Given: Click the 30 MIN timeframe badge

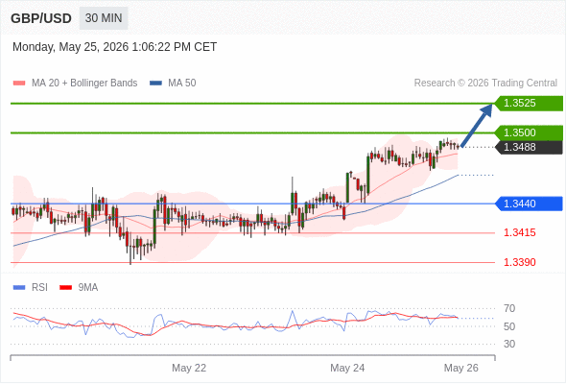Looking at the screenshot, I should pos(104,18).
